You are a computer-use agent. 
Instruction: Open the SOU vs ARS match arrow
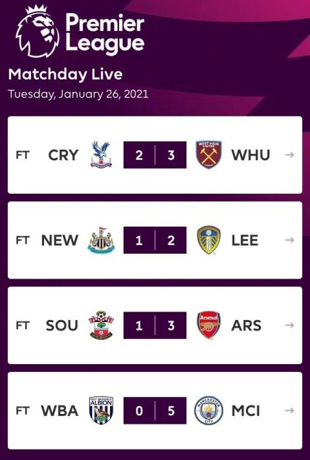(x=290, y=325)
